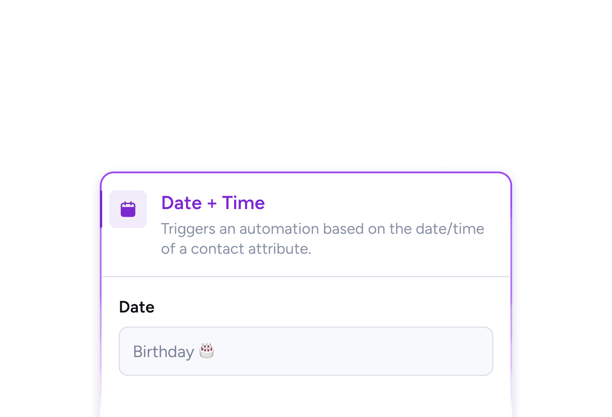The image size is (612, 417).
Task: Select the Date + Time trigger heading
Action: [213, 203]
